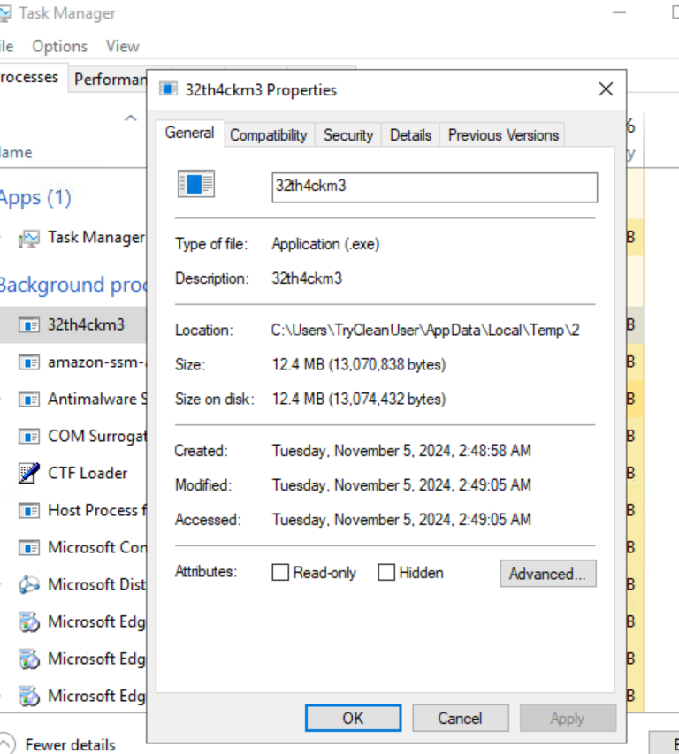
Task: Open the Details tab in Properties
Action: point(410,135)
